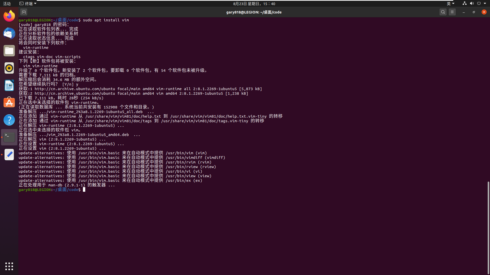This screenshot has width=490, height=275.
Task: Click the 'sudo apt install vim' command text
Action: point(106,20)
